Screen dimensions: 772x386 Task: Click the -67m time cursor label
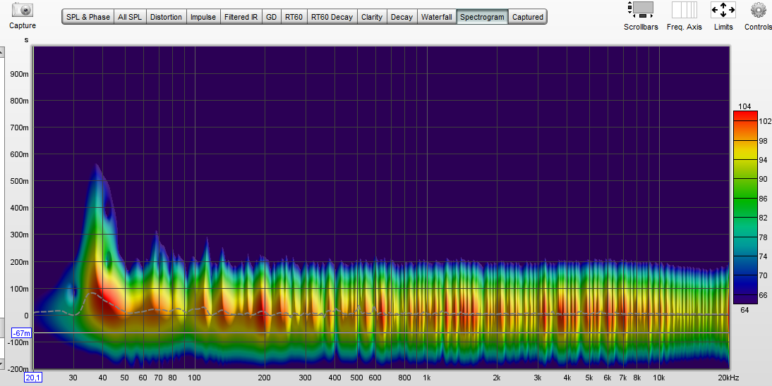click(21, 332)
